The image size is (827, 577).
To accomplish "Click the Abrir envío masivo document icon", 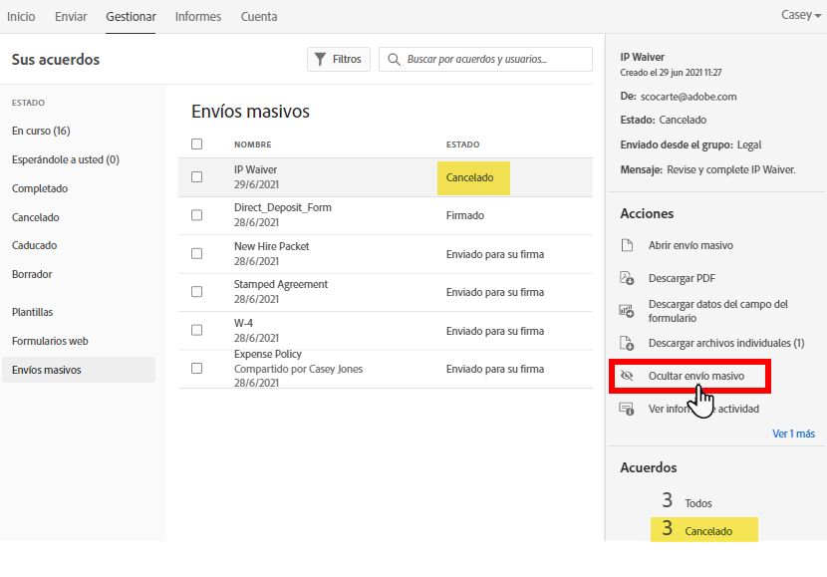I will [627, 245].
